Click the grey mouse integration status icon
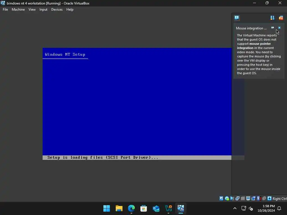The height and width of the screenshot is (215, 287). pyautogui.click(x=264, y=198)
